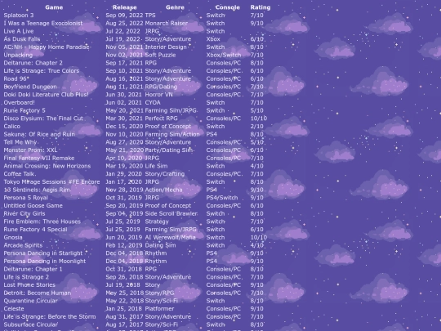This screenshot has height=331, width=441.
Task: Click Quarantine Circular title
Action: (30, 301)
